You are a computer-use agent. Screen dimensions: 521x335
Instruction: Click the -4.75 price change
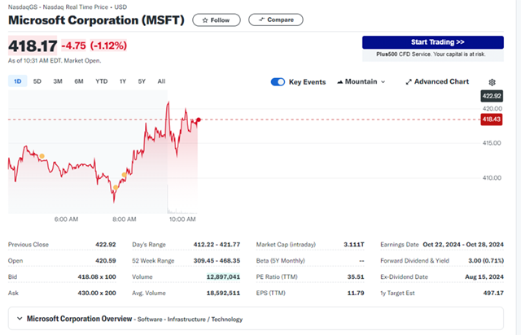73,46
